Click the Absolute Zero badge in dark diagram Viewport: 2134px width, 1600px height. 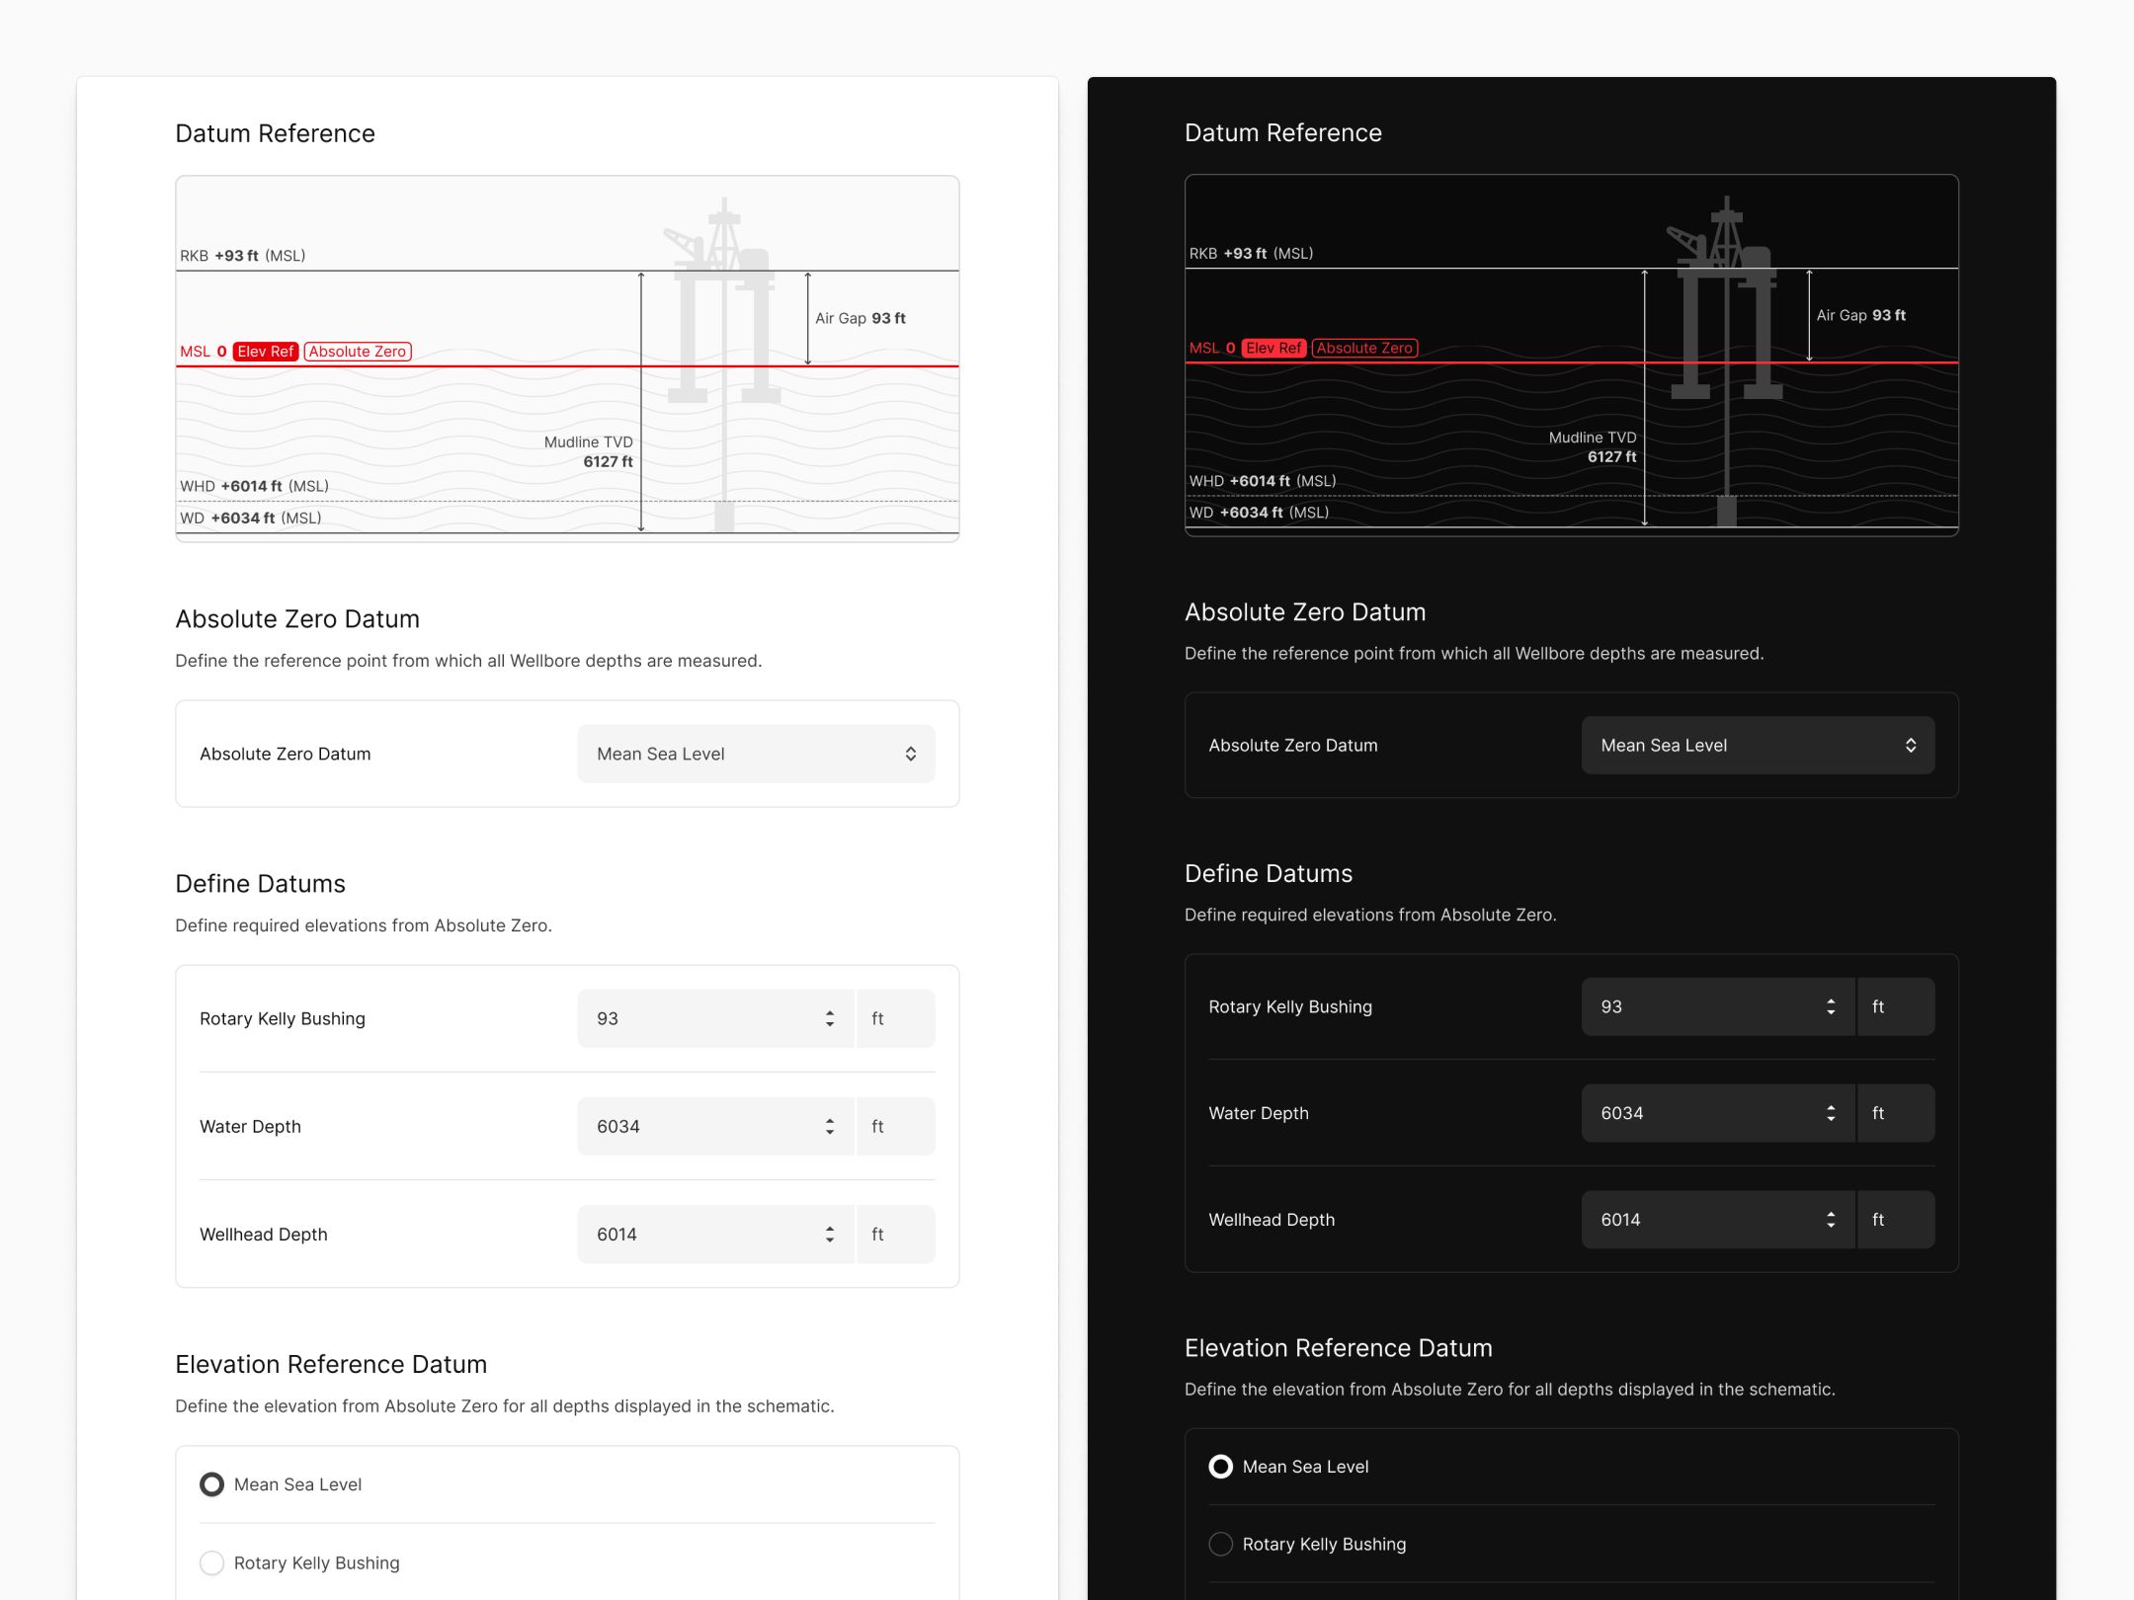click(1363, 348)
